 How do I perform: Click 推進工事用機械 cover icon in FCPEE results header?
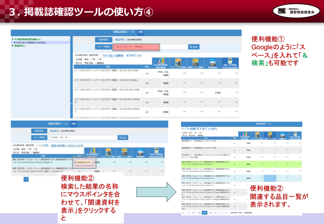pyautogui.click(x=156, y=151)
